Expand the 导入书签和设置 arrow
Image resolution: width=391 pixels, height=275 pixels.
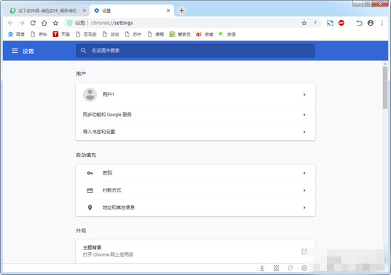click(x=304, y=132)
